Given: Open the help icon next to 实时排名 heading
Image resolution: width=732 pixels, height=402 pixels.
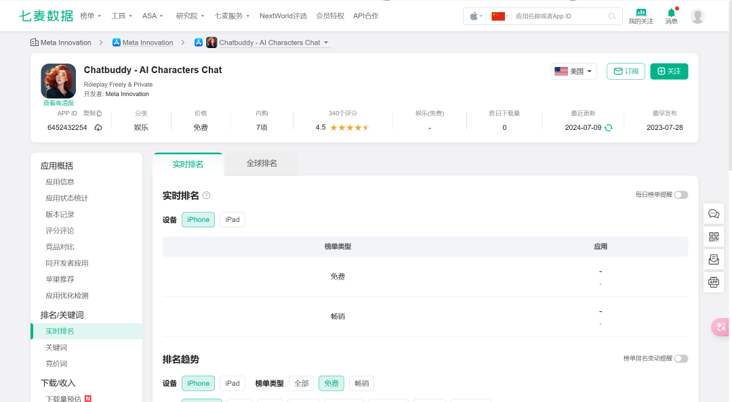Looking at the screenshot, I should tap(206, 196).
